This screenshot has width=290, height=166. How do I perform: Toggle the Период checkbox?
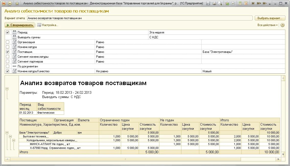click(x=8, y=32)
